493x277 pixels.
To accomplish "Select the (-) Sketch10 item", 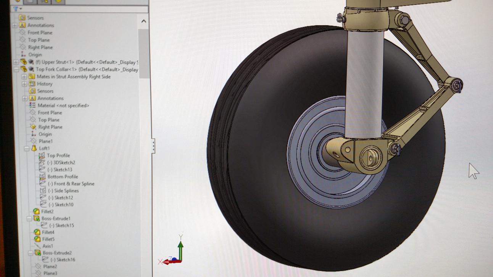I will pos(61,205).
